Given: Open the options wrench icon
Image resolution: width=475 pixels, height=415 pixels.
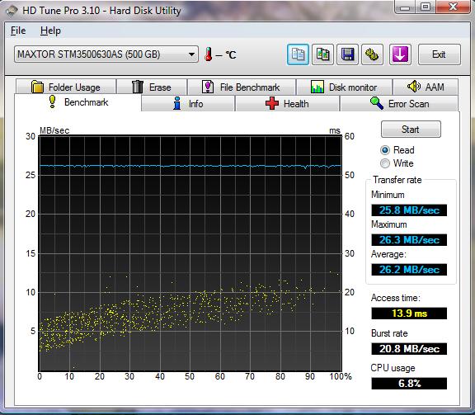Looking at the screenshot, I should pyautogui.click(x=372, y=54).
